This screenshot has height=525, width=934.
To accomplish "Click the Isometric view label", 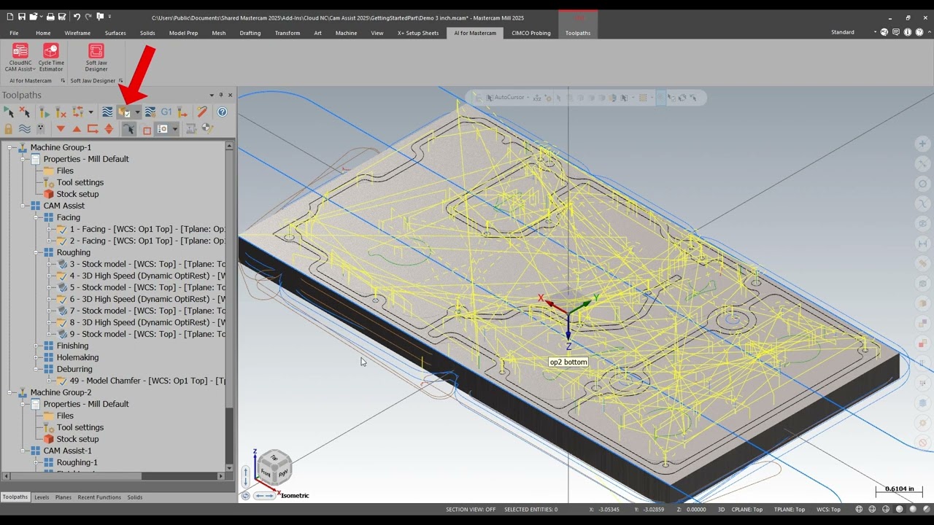I will point(295,496).
